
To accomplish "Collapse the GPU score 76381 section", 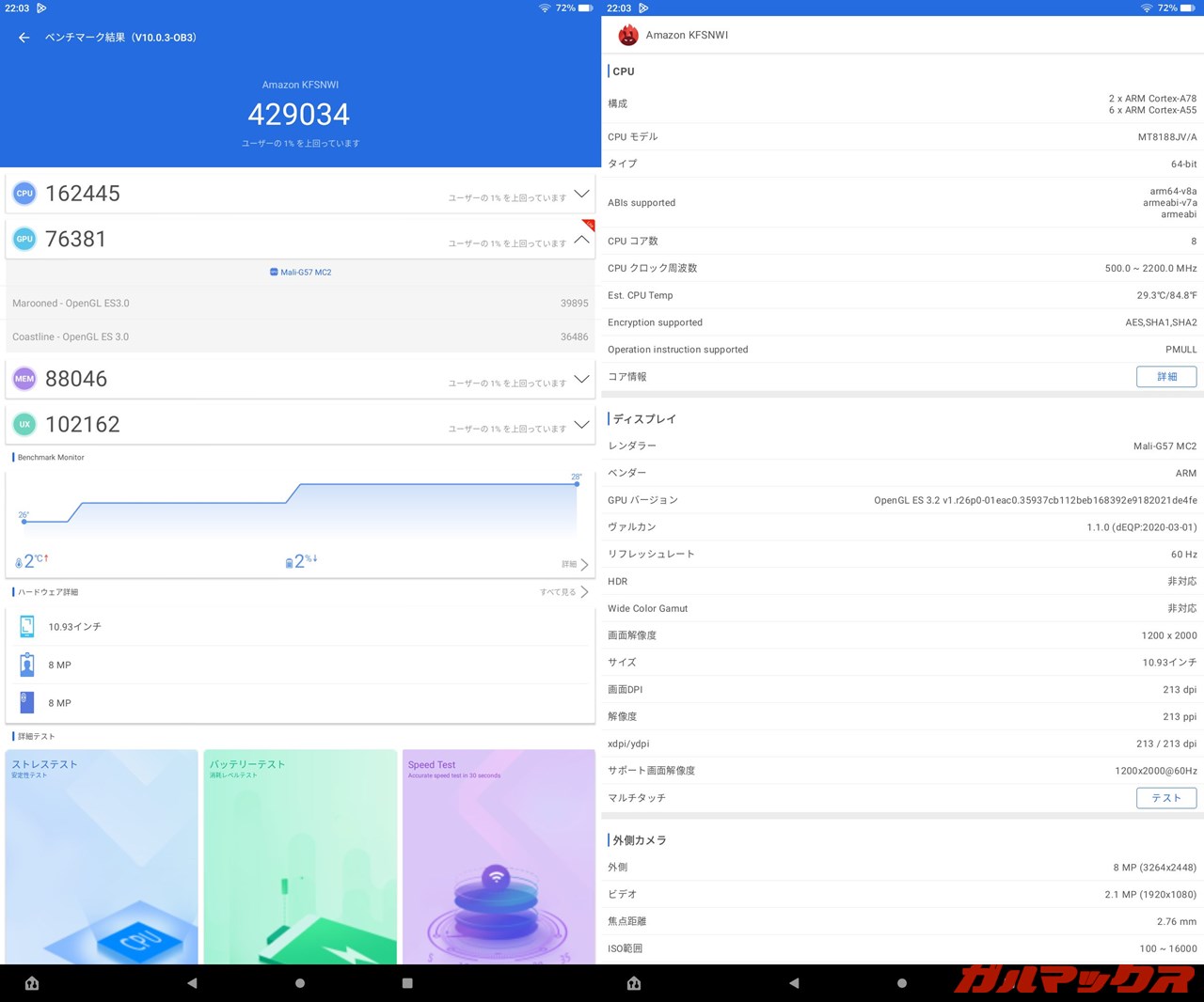I will 581,240.
